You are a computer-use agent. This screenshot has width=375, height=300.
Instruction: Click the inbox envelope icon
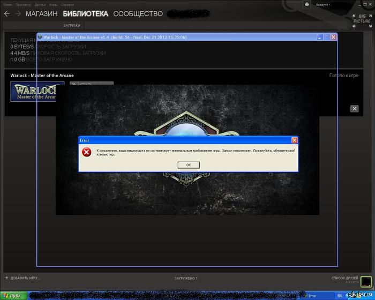coord(306,4)
